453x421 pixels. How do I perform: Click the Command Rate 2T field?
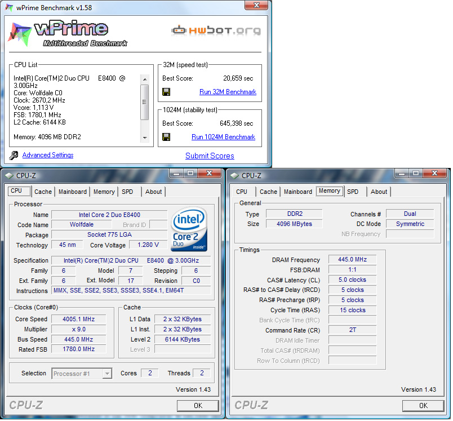click(352, 330)
